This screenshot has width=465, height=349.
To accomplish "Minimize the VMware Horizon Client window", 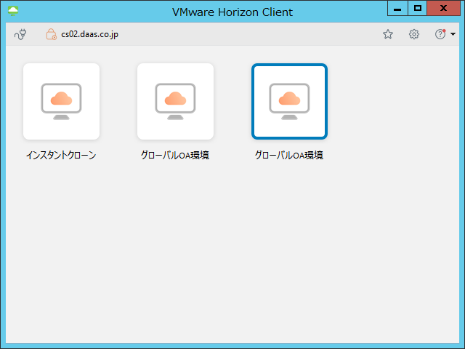I will [x=397, y=8].
